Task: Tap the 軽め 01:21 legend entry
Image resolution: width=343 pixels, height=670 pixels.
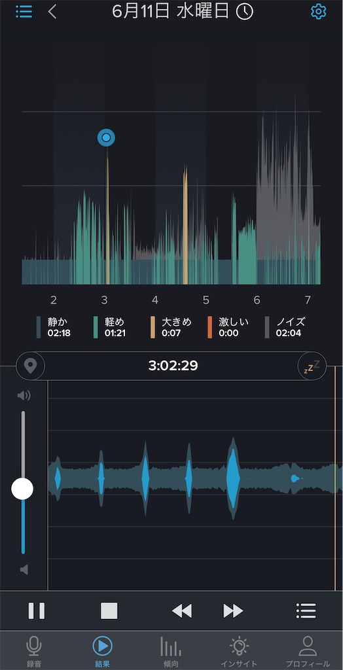Action: point(110,327)
